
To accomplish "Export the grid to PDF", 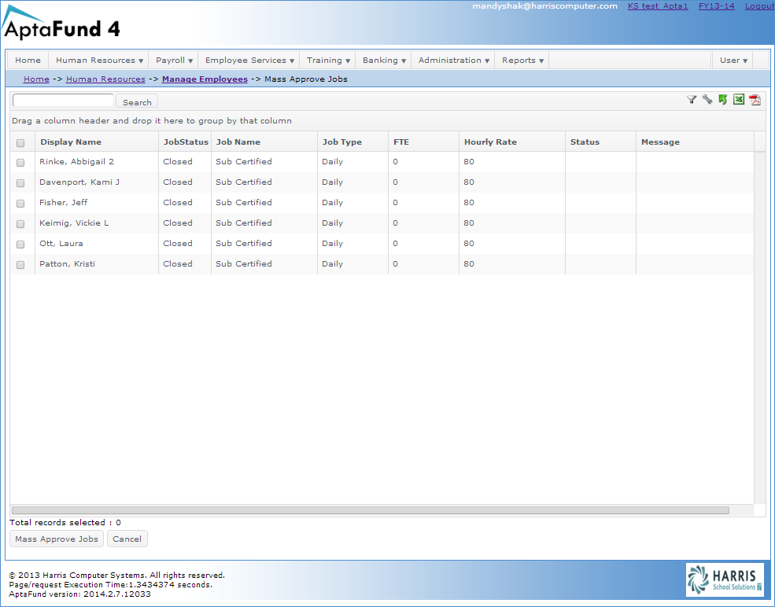I will 755,101.
